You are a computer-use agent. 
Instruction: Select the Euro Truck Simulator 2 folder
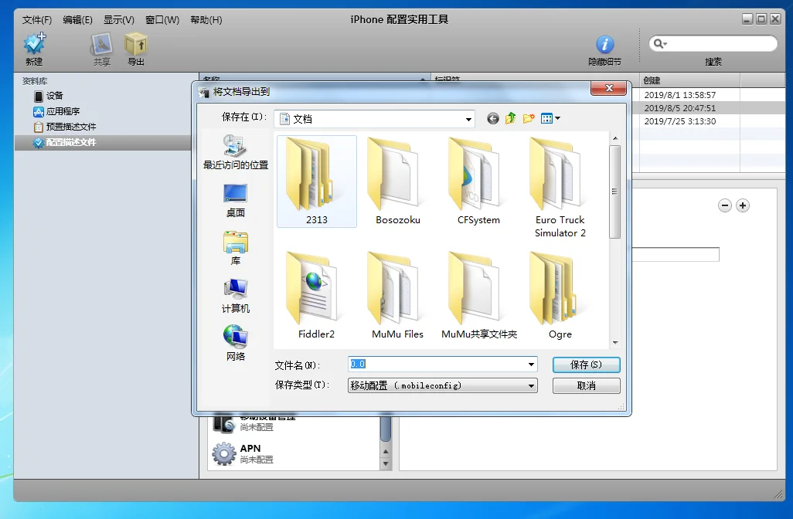tap(560, 188)
